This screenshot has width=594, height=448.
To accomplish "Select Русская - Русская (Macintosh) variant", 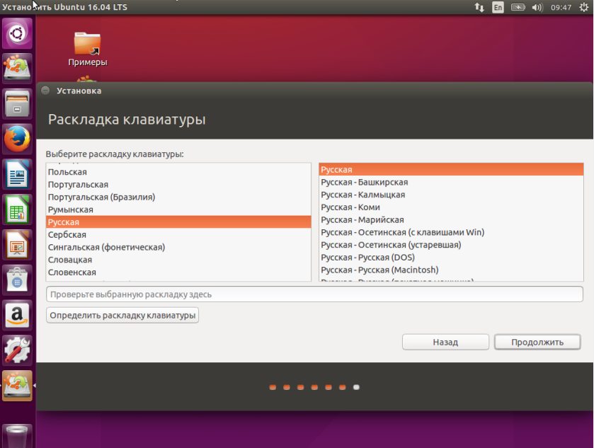I will point(451,270).
